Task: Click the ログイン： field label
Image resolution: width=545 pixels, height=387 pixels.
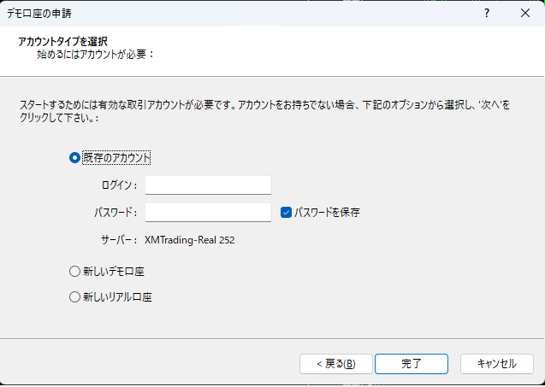Action: point(118,185)
